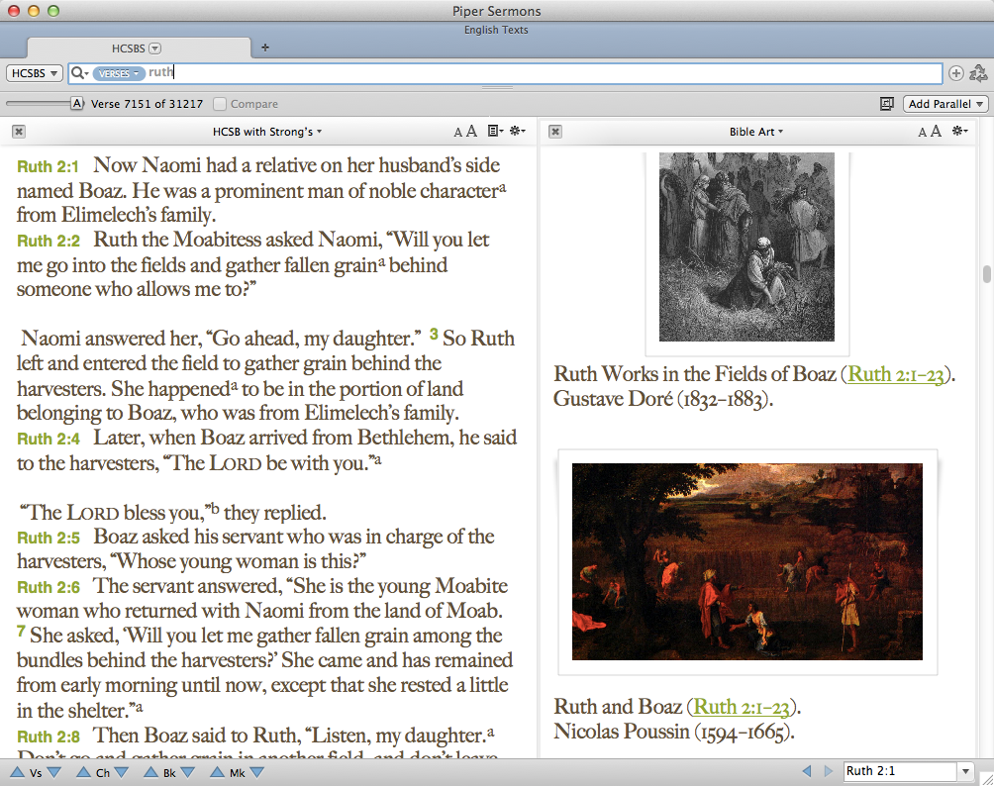Click the pane layout icon left of Add Parallel
The image size is (994, 786).
point(887,104)
